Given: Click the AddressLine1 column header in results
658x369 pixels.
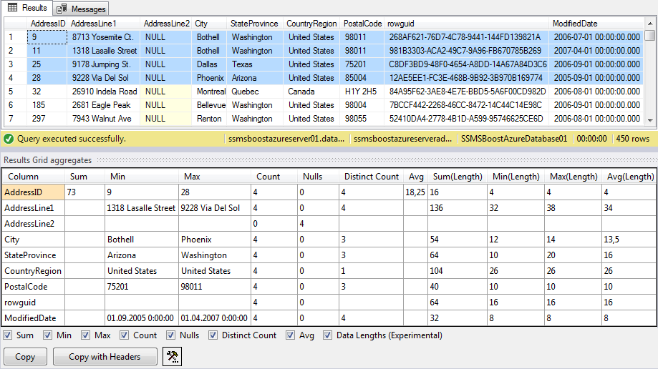Looking at the screenshot, I should 104,24.
